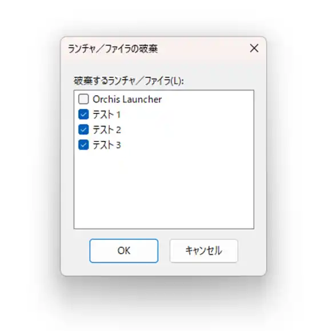This screenshot has height=331, width=319.
Task: Select the テスト 2 list item text
Action: (107, 130)
